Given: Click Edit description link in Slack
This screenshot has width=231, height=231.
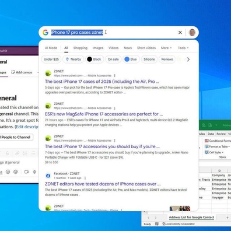Looking at the screenshot, I should 27,127.
